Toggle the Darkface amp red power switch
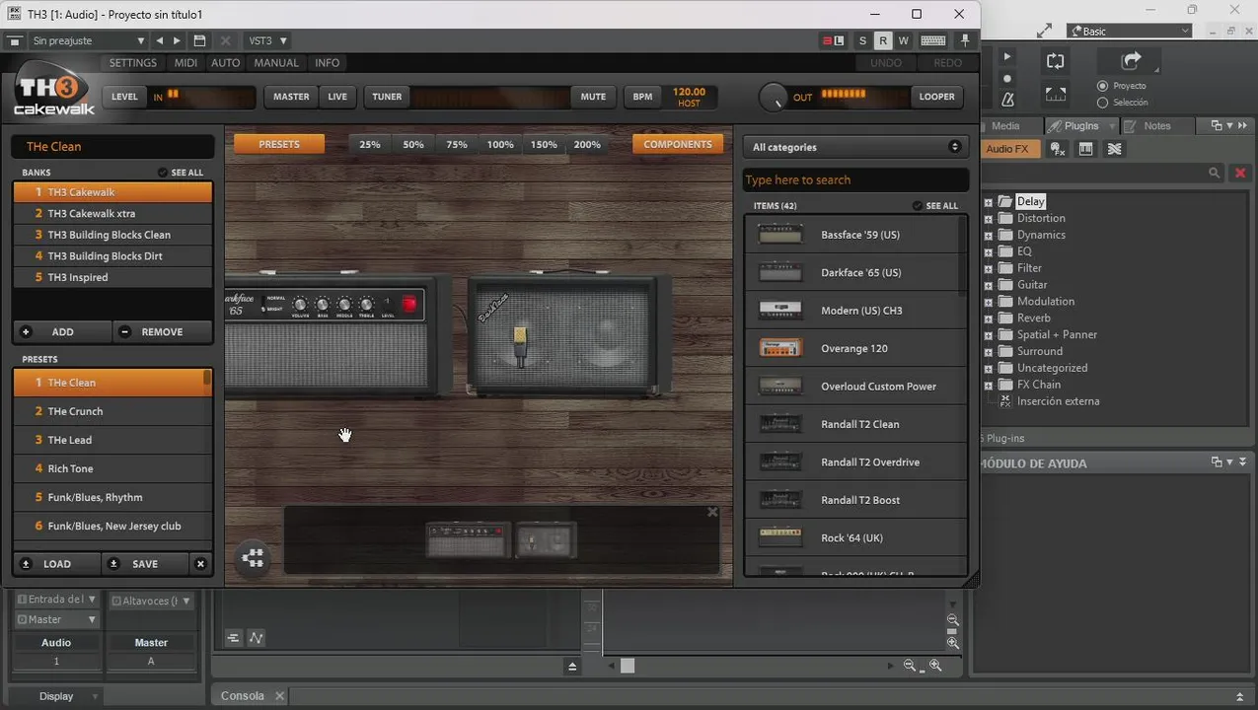 [x=409, y=305]
